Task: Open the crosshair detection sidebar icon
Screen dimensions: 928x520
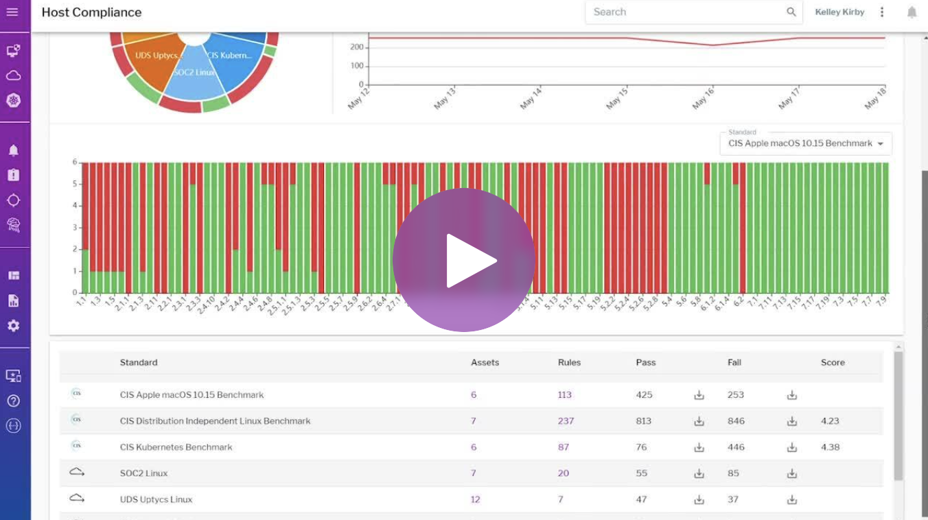Action: point(13,200)
